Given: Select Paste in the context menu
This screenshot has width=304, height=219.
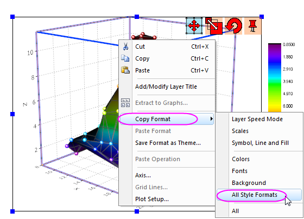Looking at the screenshot, I should point(167,70).
